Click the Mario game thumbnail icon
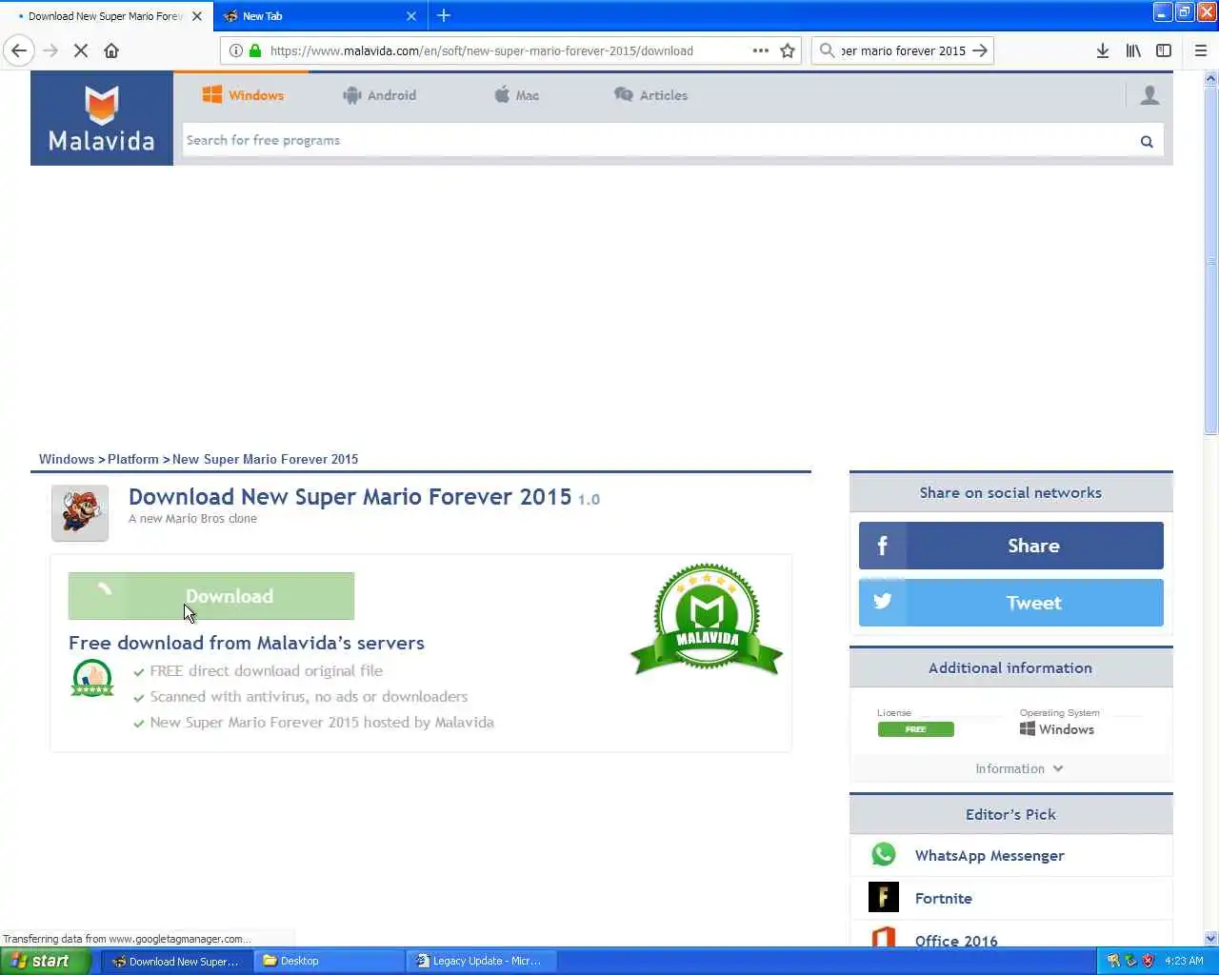This screenshot has width=1219, height=975. point(80,513)
